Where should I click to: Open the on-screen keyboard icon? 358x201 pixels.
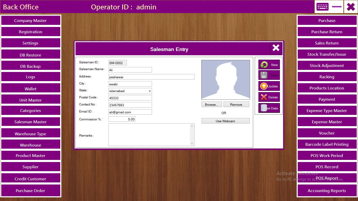click(x=322, y=7)
